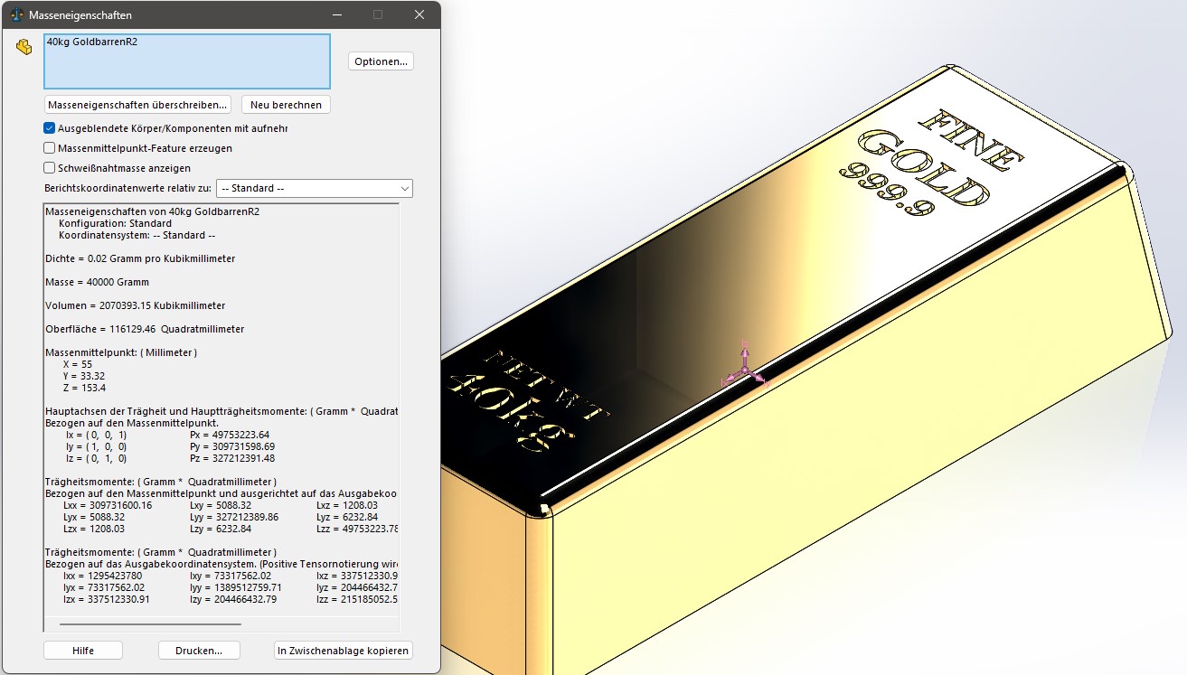Viewport: 1187px width, 675px height.
Task: Click Masseneigenschaften überschreiben... button
Action: tap(137, 105)
